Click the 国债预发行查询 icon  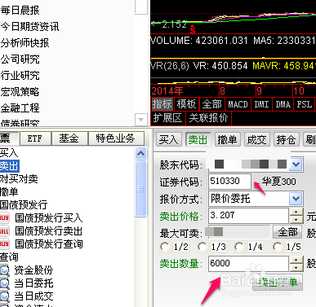[4, 244]
